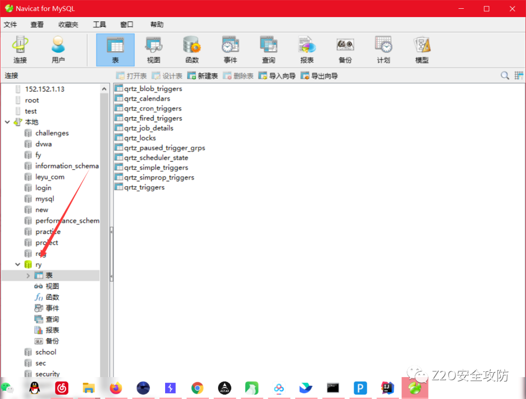The image size is (526, 399).
Task: Switch to the 视图 (View) toolbar icon
Action: (x=153, y=50)
